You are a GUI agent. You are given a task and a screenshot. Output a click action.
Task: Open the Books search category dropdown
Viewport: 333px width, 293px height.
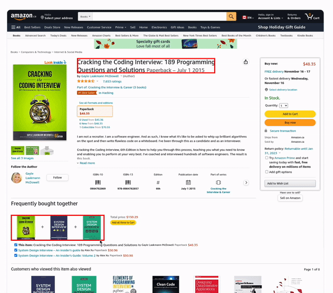click(x=85, y=17)
